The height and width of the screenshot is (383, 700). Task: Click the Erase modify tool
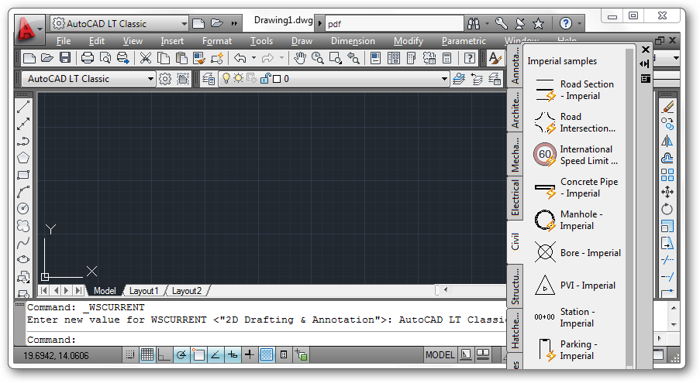[667, 108]
